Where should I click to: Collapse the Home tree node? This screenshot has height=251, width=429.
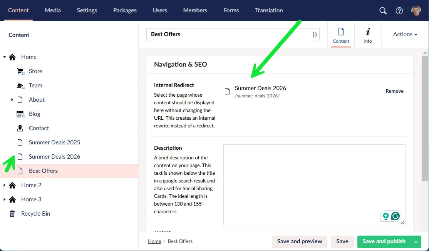tap(4, 57)
